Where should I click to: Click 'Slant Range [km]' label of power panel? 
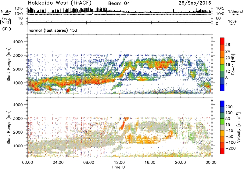pos(9,64)
